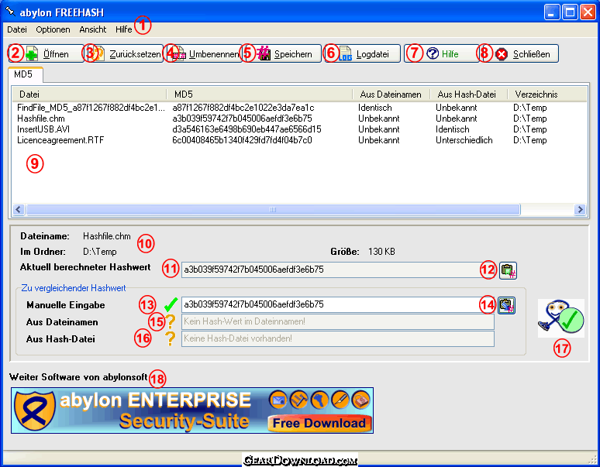This screenshot has height=467, width=600.
Task: Click the Schließen button with red X
Action: point(521,53)
